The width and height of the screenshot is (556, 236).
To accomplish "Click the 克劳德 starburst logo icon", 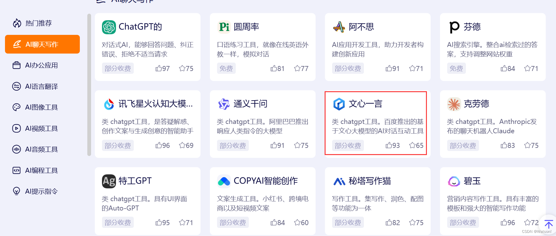I will [454, 104].
